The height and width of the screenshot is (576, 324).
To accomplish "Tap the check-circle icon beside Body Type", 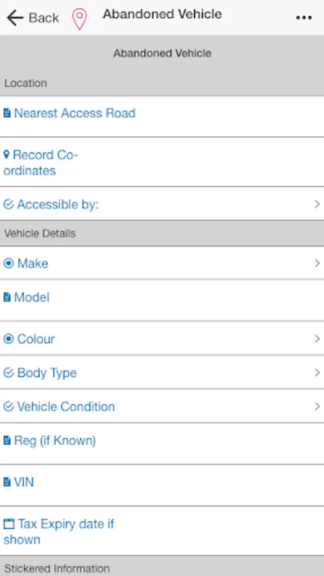I will (8, 373).
